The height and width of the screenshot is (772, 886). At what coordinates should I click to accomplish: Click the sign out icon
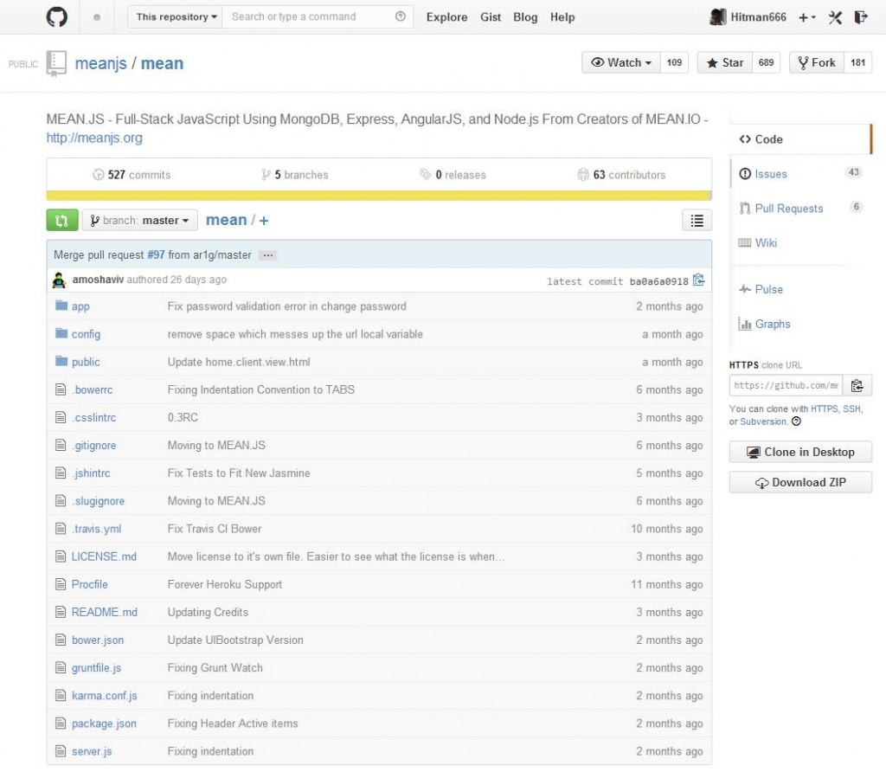[x=861, y=17]
